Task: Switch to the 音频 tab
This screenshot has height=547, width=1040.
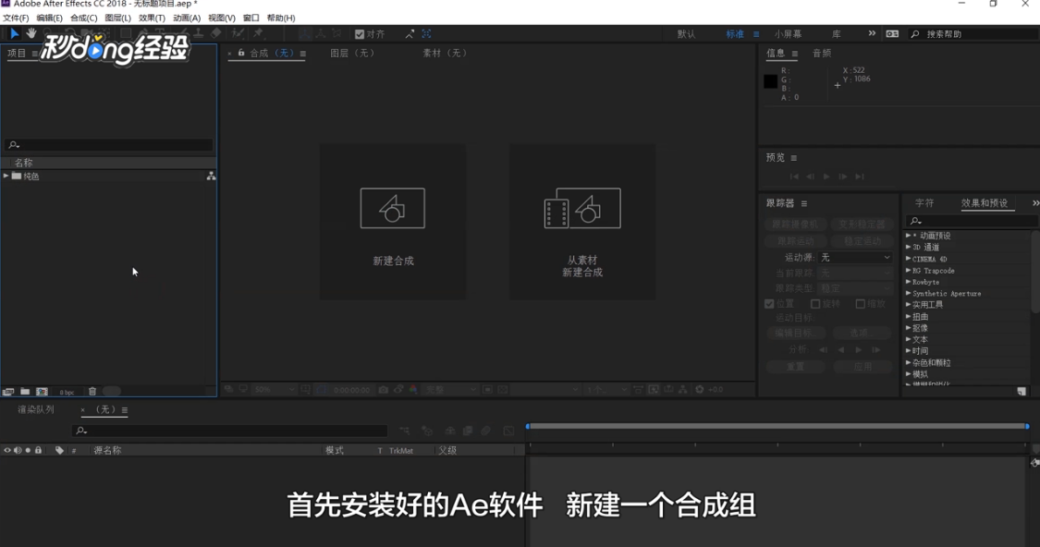Action: pyautogui.click(x=822, y=53)
